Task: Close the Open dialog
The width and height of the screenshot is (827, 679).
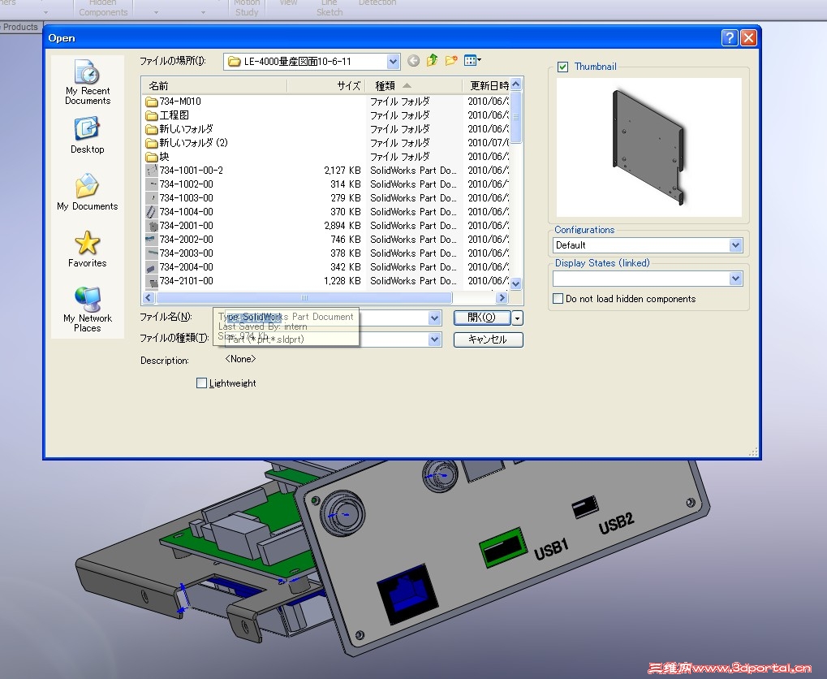Action: [x=749, y=38]
